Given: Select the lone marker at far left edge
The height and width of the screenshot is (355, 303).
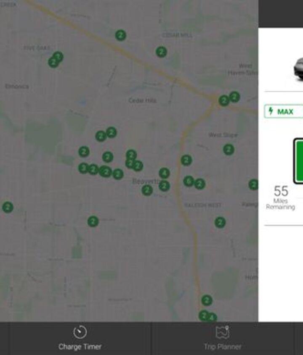Looking at the screenshot, I should click(8, 207).
